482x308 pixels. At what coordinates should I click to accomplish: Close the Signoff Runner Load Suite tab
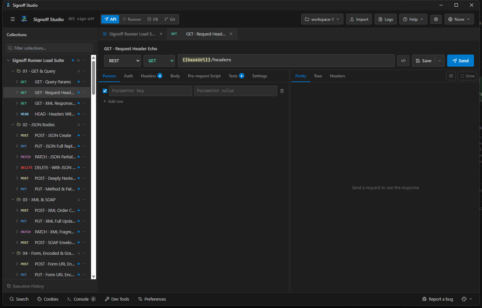coord(161,34)
